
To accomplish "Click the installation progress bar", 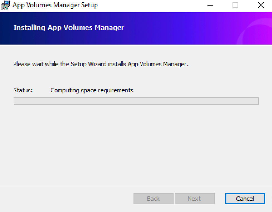I will [x=136, y=101].
